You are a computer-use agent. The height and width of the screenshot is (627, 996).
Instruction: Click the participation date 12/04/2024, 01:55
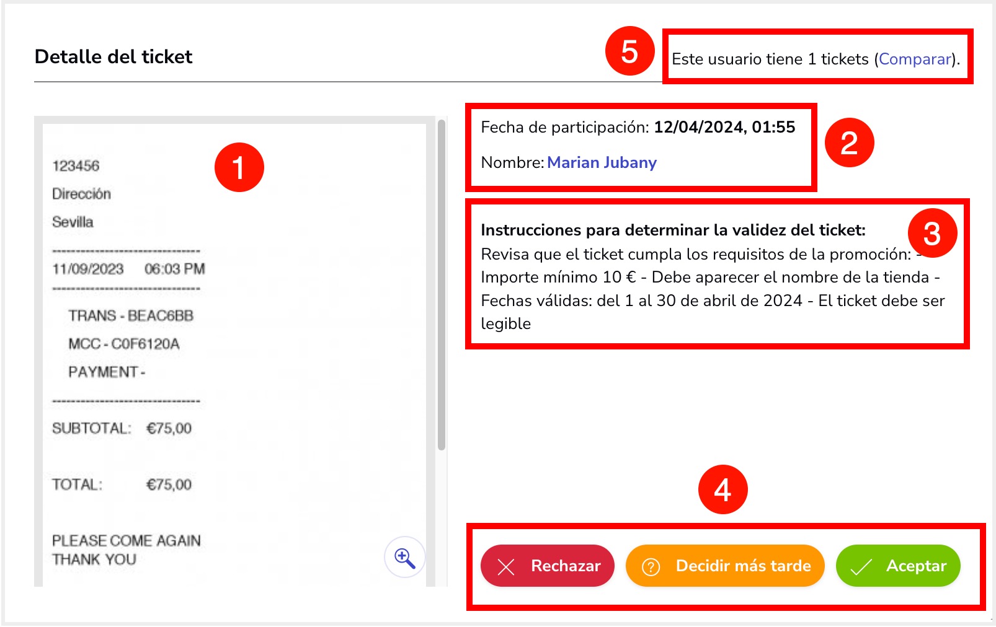pos(724,127)
